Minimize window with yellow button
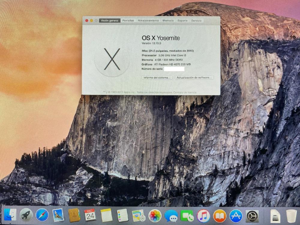The width and height of the screenshot is (300, 225). (91, 20)
